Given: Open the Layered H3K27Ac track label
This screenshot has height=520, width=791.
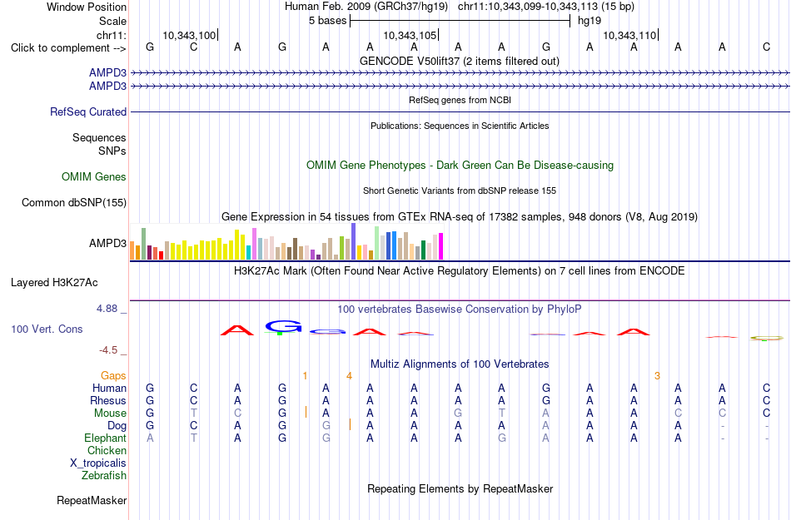Looking at the screenshot, I should (x=54, y=283).
